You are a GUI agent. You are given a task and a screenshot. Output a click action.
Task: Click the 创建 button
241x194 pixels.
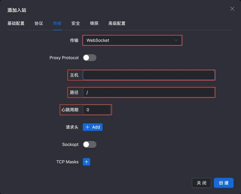(224, 183)
